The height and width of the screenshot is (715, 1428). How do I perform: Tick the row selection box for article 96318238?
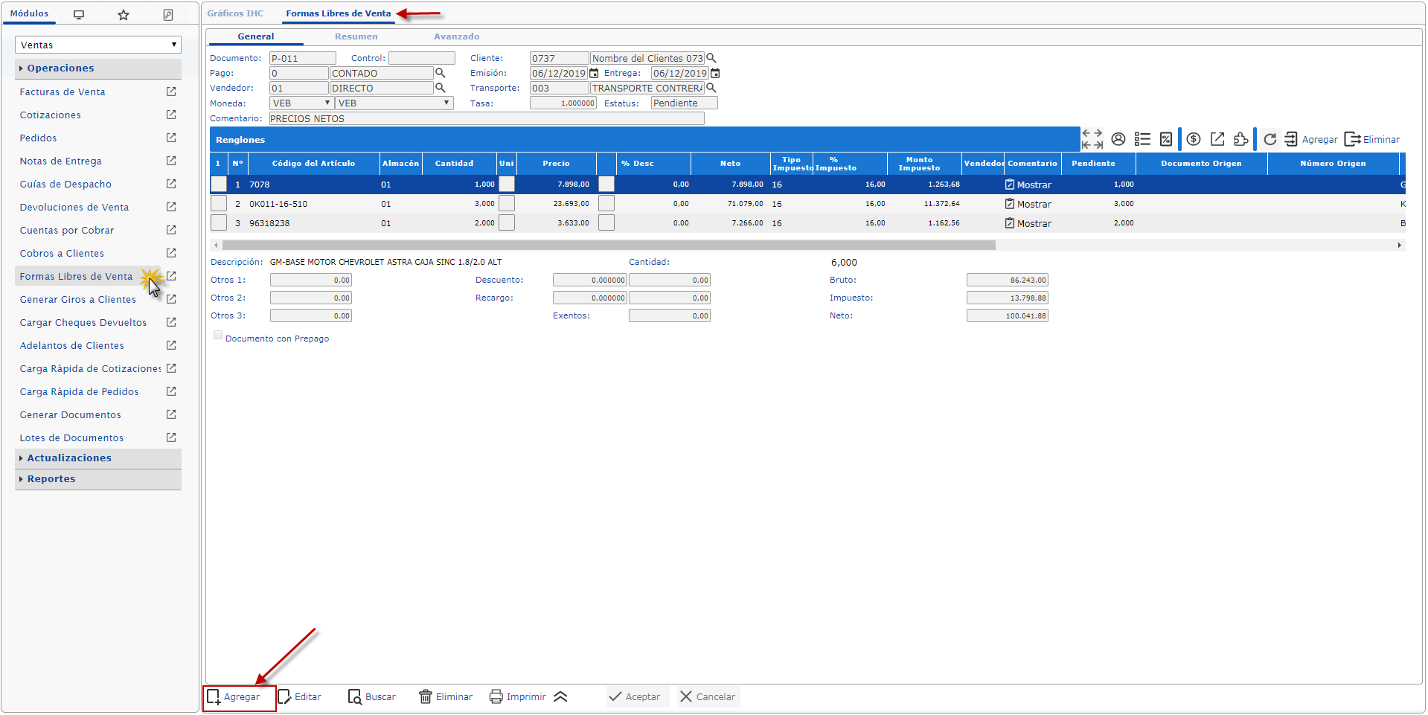coord(219,222)
